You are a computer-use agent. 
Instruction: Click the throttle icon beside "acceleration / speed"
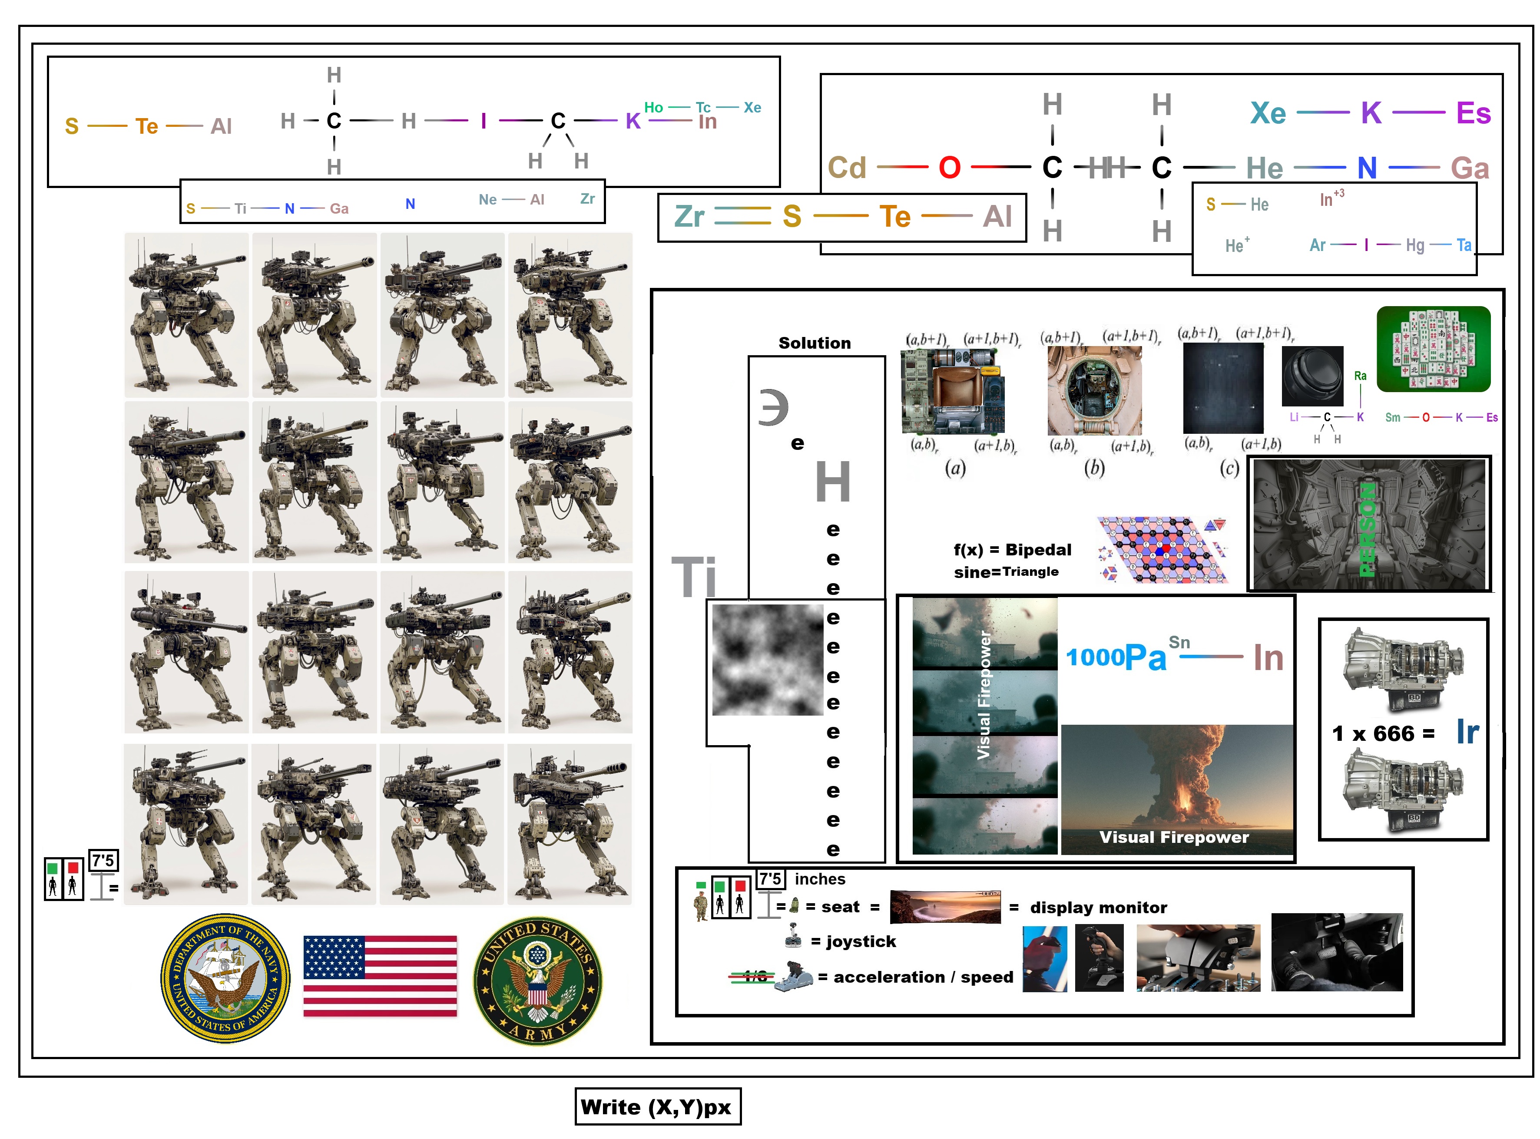pos(795,976)
